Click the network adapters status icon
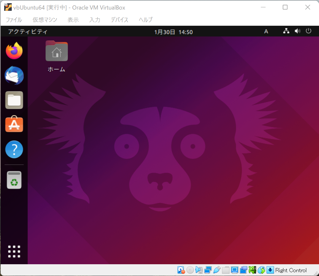Screen dimensions: 319x276 (x=208, y=270)
